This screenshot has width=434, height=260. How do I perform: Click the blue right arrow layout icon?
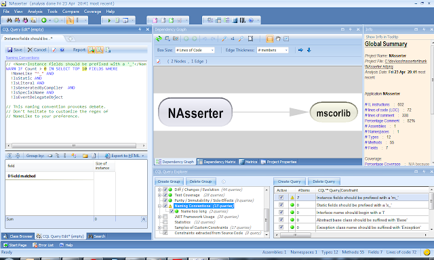click(300, 50)
